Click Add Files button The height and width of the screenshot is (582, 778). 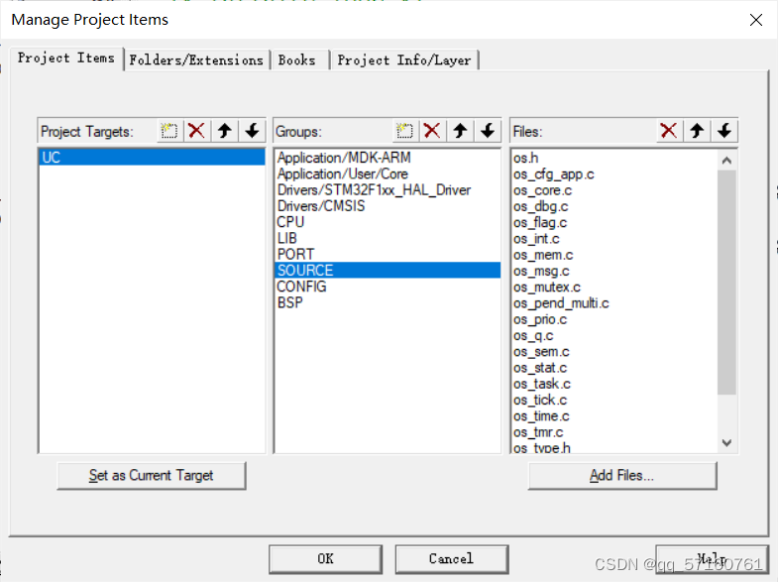(622, 475)
